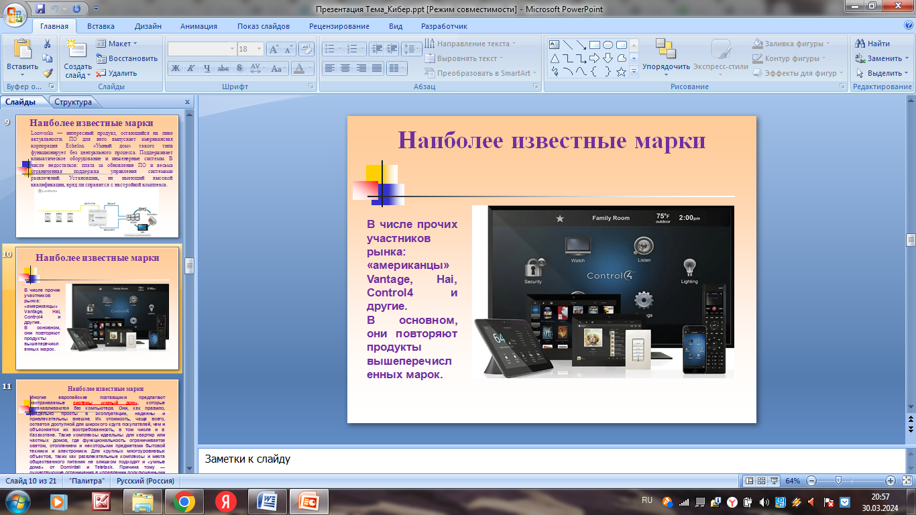This screenshot has height=515, width=916.
Task: Switch to Показ слайдов tab
Action: 264,26
